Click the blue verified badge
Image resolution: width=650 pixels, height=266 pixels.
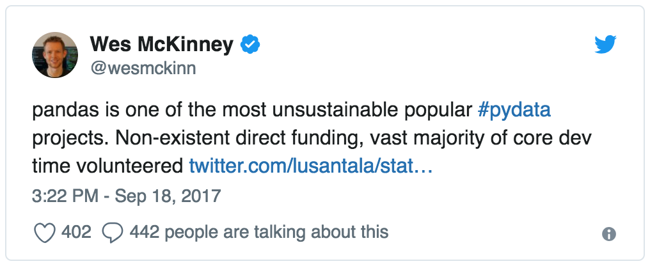250,44
